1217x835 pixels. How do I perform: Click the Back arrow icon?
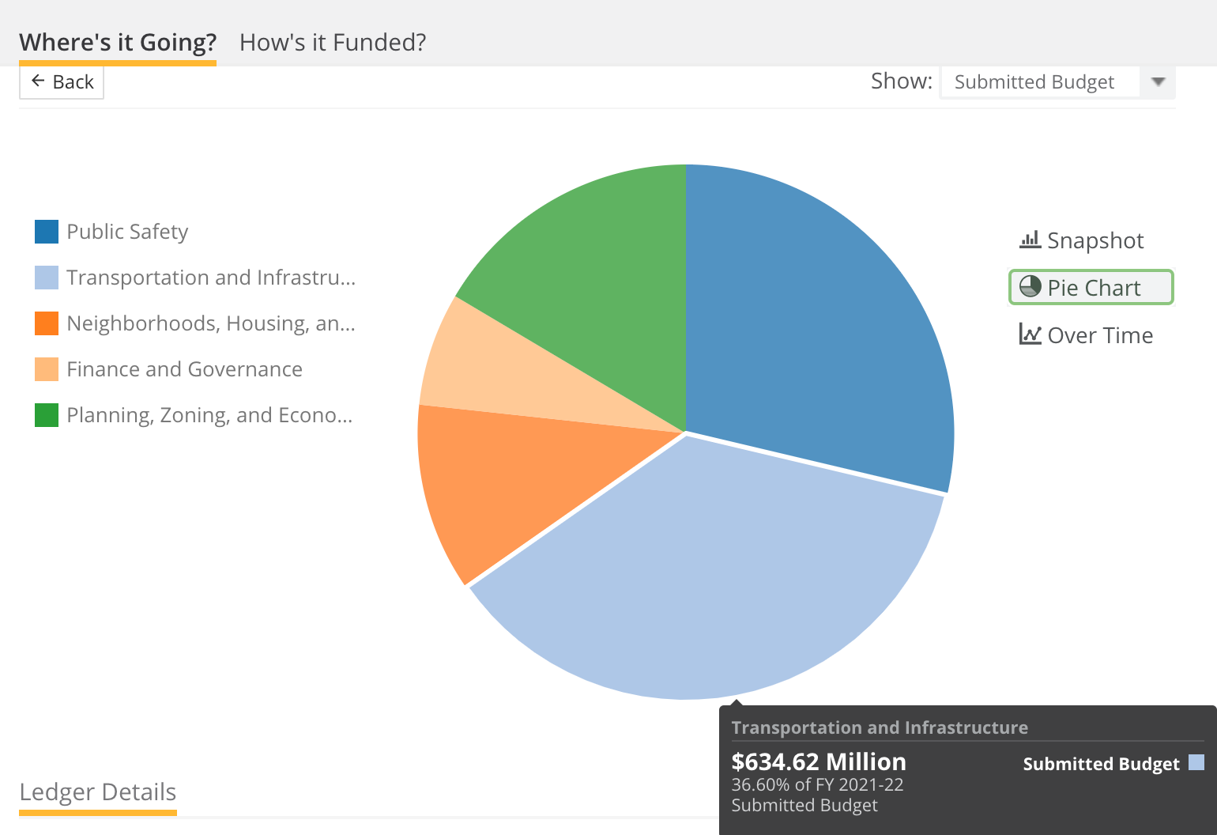coord(38,81)
